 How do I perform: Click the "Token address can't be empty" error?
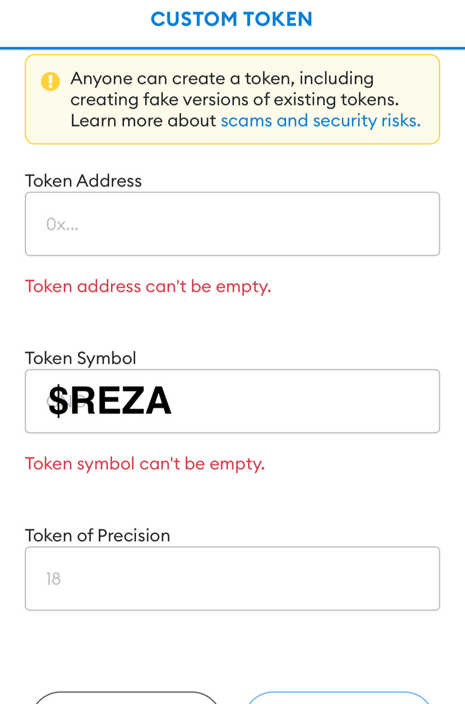[148, 286]
